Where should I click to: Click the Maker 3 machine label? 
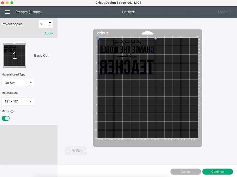coord(224,12)
